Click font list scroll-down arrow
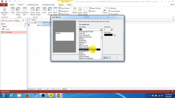The image size is (175, 98). coord(101,58)
